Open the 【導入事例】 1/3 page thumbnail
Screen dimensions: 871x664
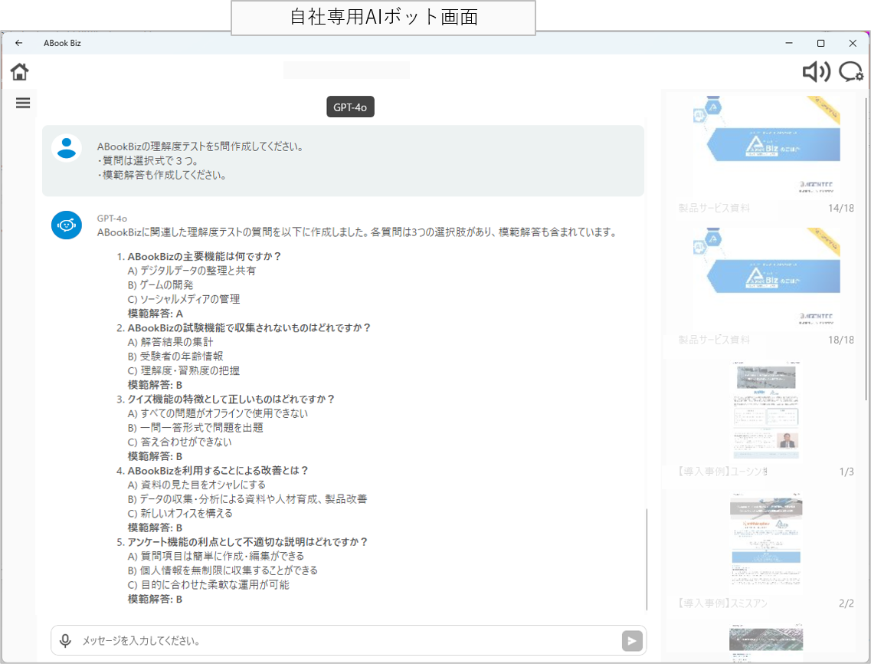(766, 410)
